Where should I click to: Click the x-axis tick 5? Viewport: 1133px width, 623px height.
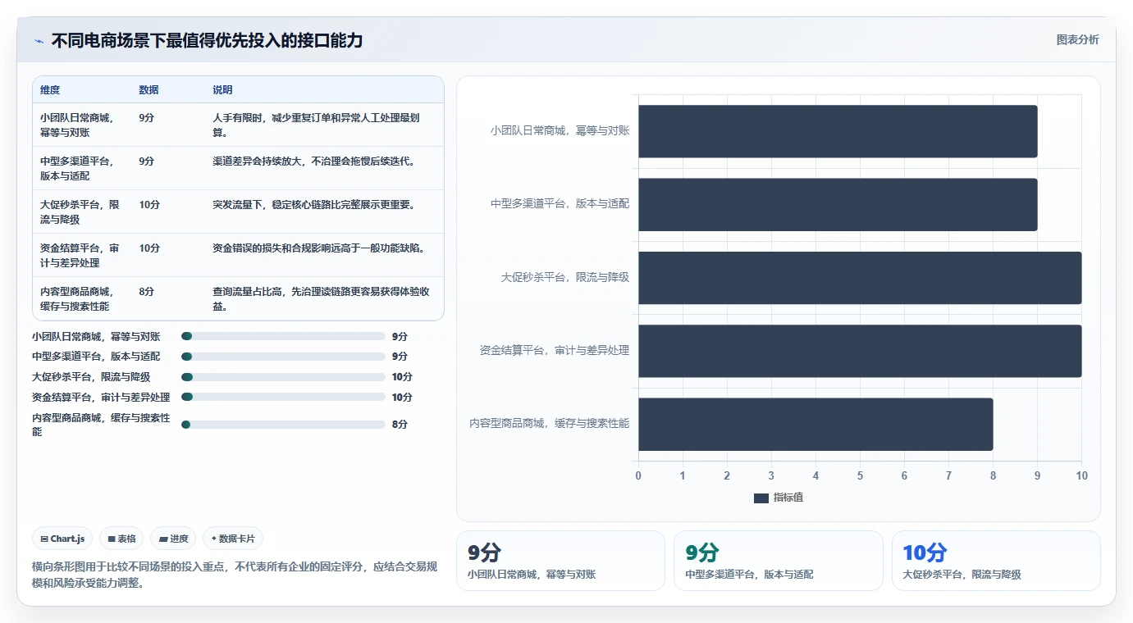tap(860, 475)
